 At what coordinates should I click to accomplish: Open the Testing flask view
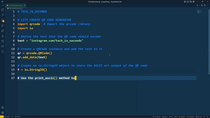click(x=3, y=36)
